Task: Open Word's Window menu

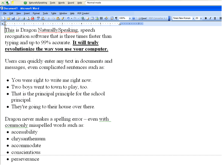Action: tap(63, 13)
